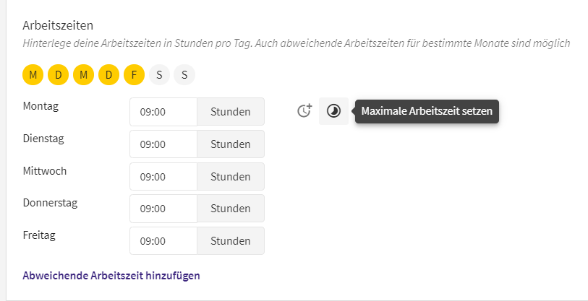Click the Maximale Arbeitszeit setzen clock icon

(x=333, y=111)
